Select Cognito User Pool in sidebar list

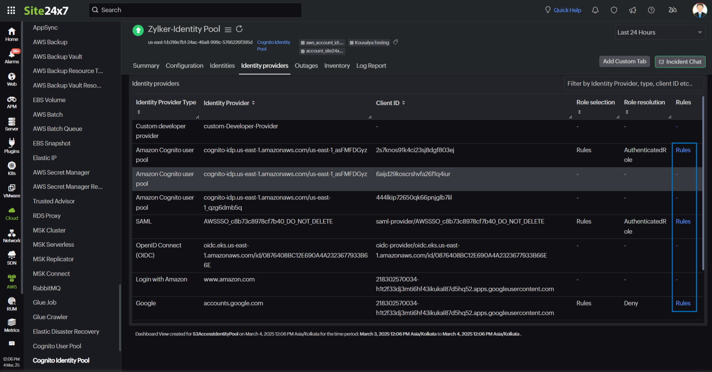pos(57,346)
